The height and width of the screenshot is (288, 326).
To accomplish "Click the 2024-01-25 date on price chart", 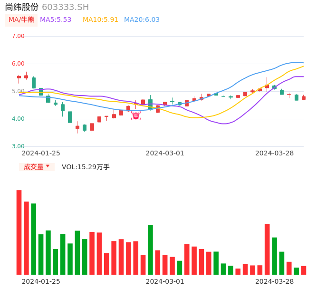I will pyautogui.click(x=41, y=153).
